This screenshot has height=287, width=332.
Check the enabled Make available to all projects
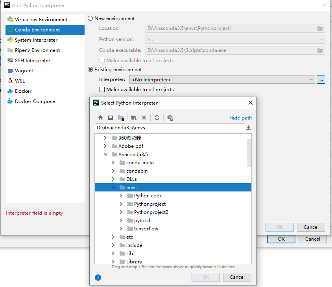(x=102, y=90)
